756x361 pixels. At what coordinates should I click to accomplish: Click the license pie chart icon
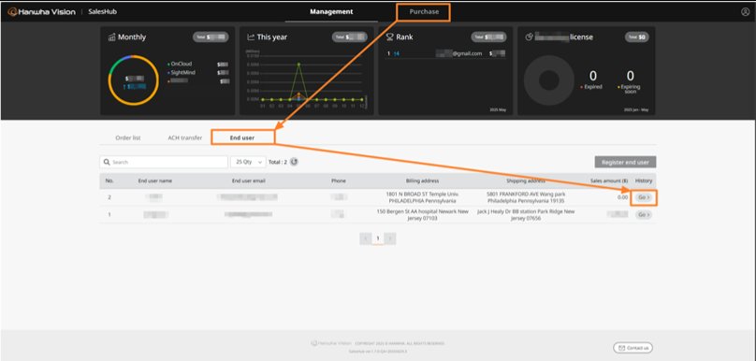[529, 37]
